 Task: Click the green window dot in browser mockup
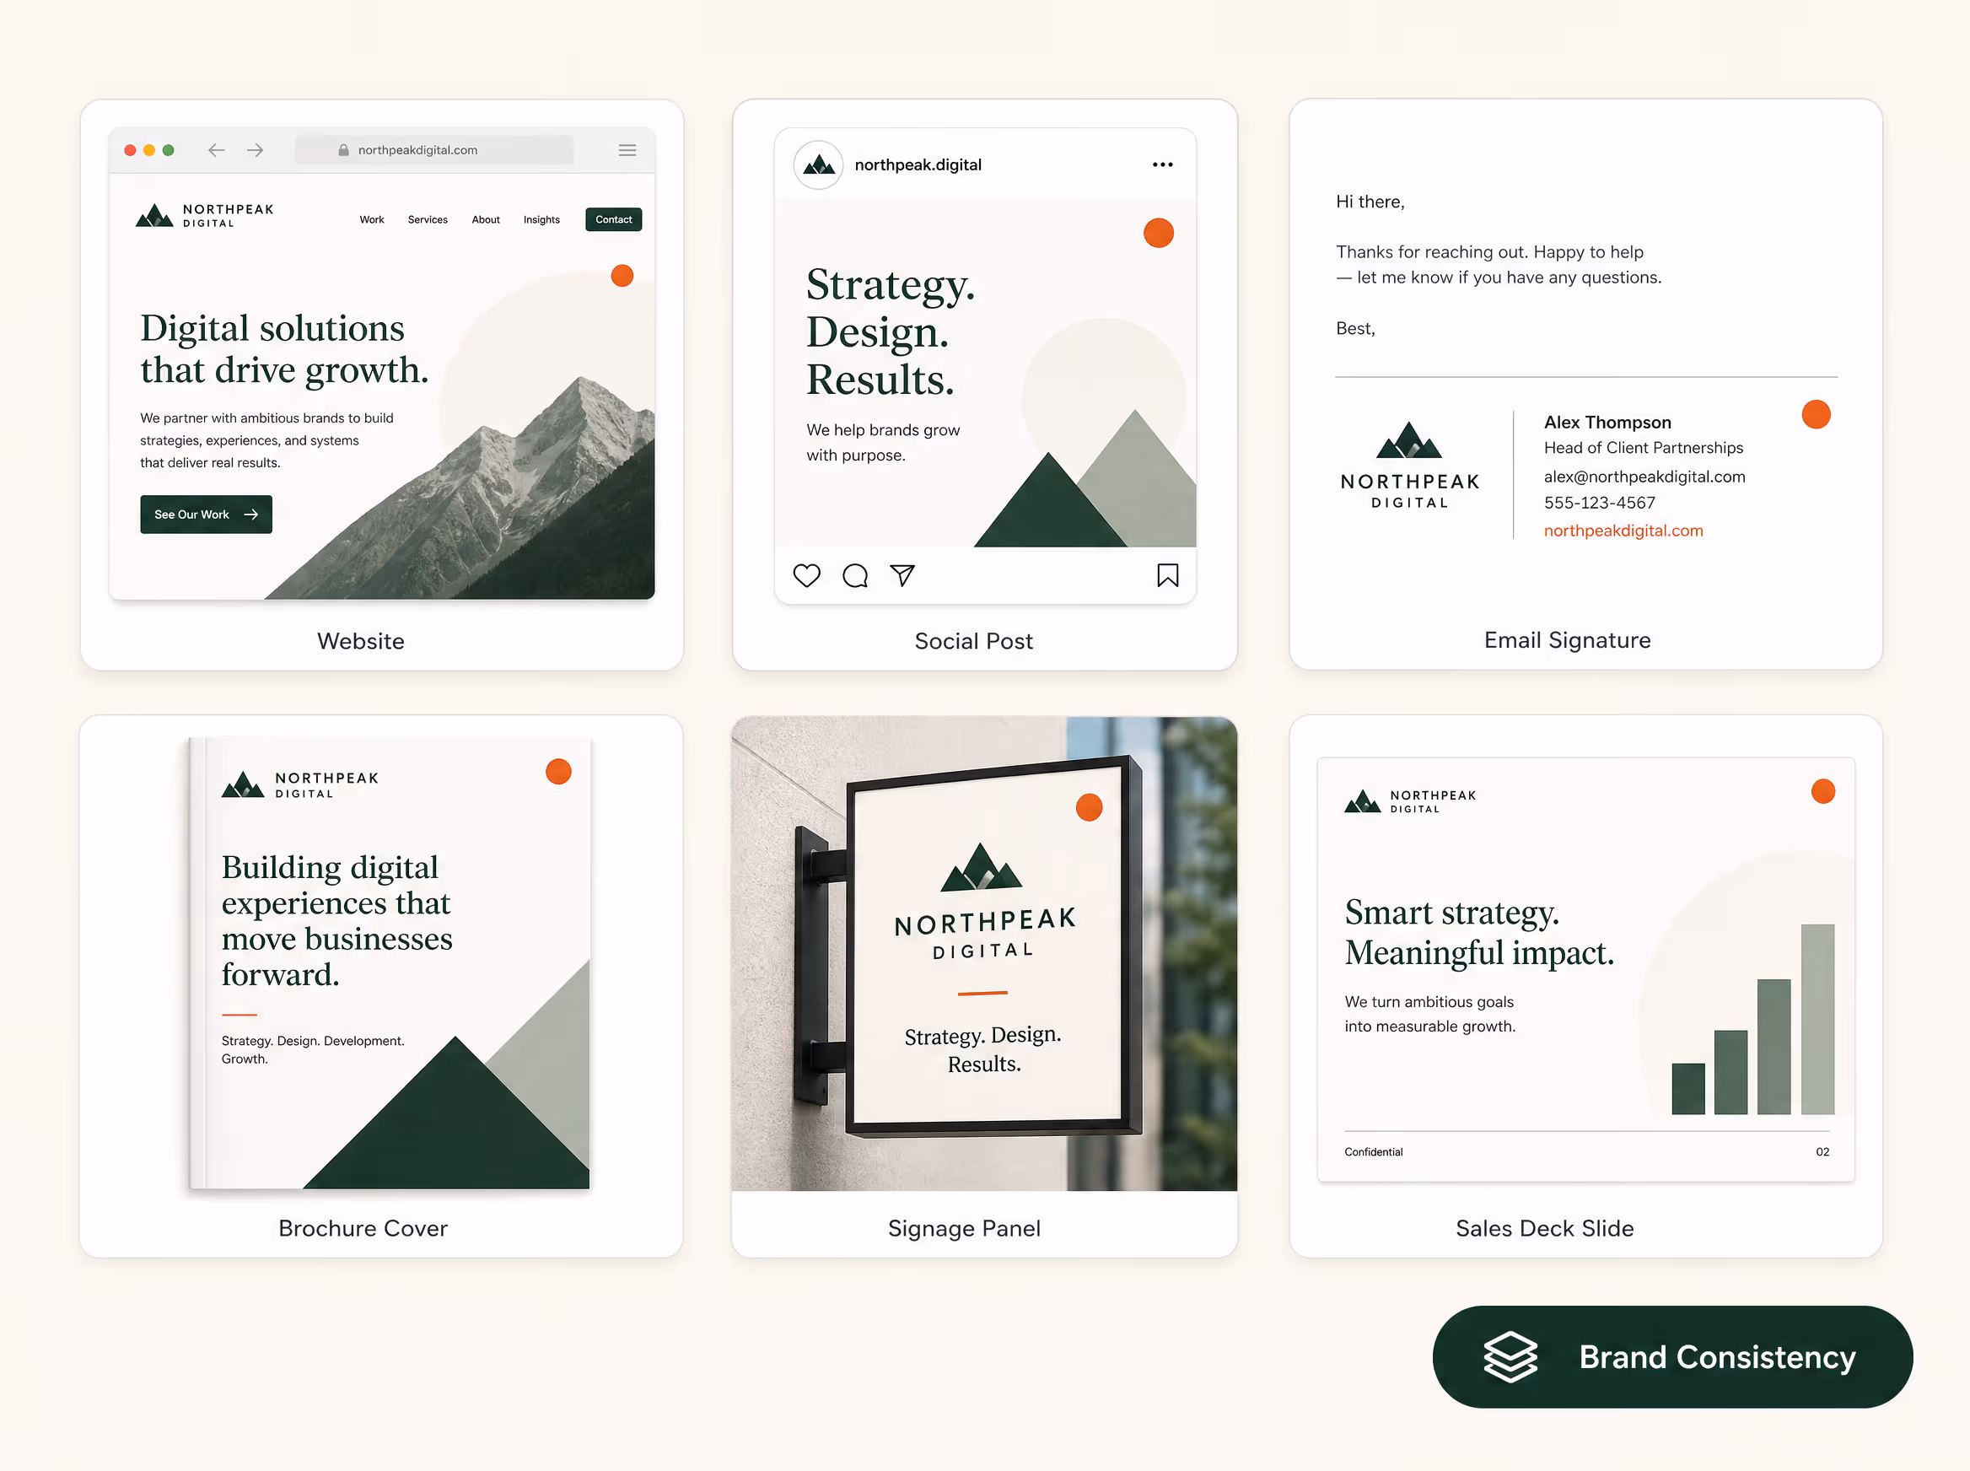(x=169, y=149)
